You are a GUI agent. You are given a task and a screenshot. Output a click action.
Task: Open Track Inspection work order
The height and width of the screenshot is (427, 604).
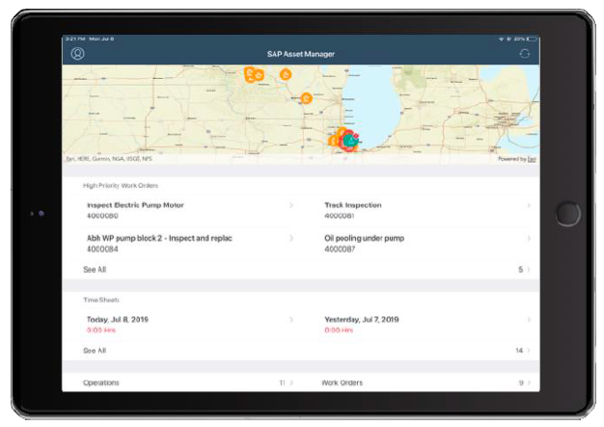[x=427, y=210]
